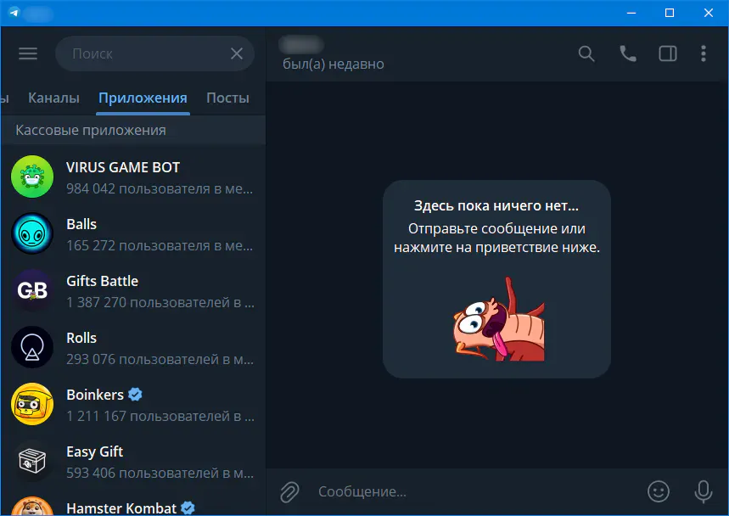Maximize the Telegram window

[670, 13]
